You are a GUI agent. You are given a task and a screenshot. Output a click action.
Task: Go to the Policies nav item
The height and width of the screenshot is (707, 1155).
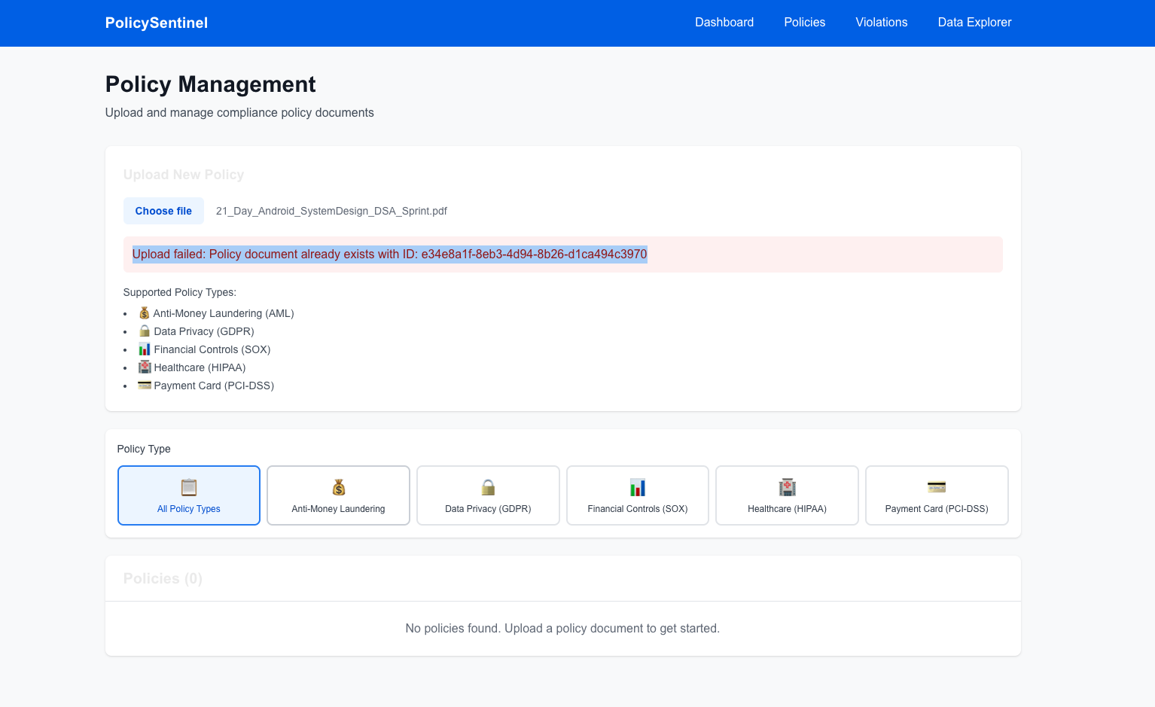point(805,23)
